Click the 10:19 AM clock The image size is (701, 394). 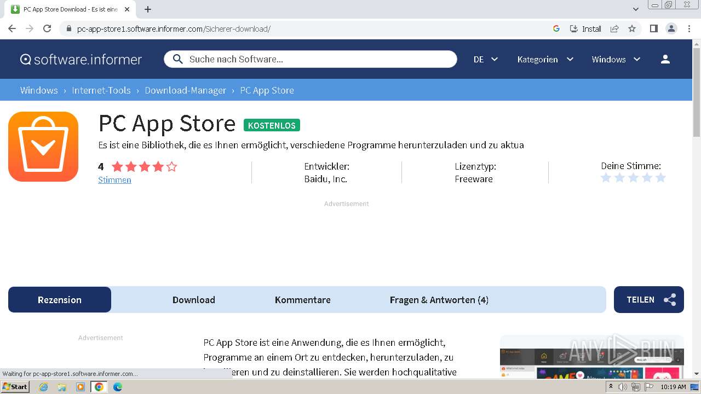673,387
